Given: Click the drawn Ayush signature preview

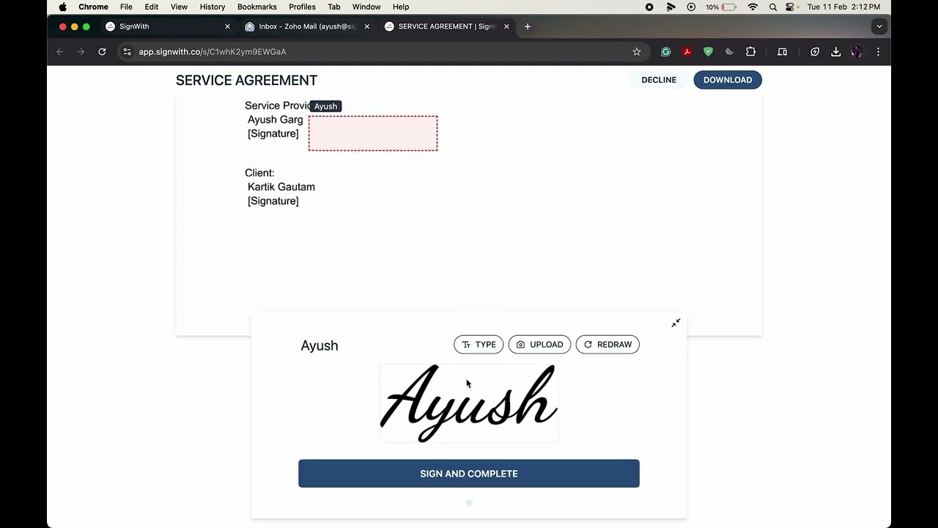Looking at the screenshot, I should [469, 403].
